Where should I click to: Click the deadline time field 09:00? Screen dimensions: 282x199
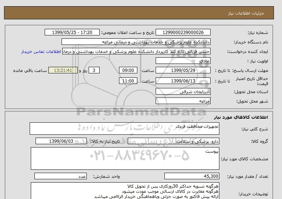128,70
